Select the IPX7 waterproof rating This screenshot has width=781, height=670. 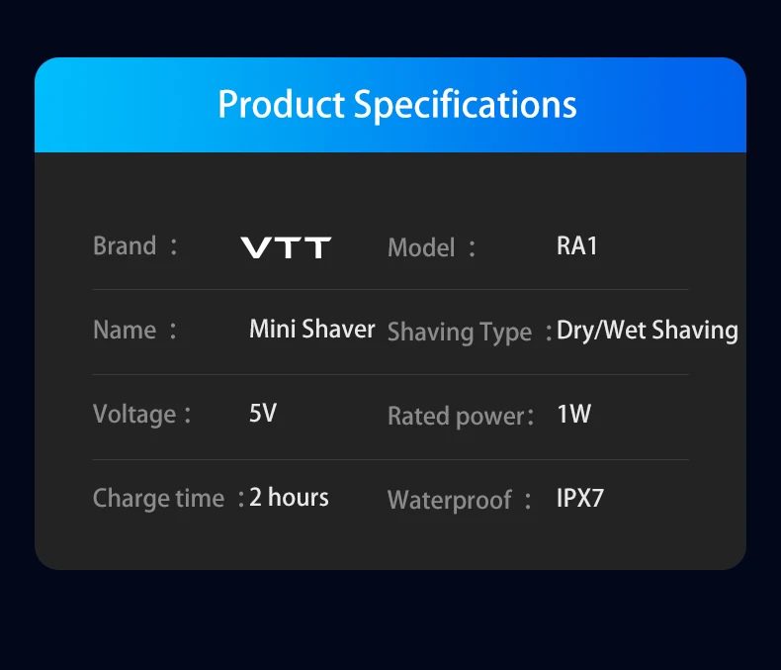pyautogui.click(x=580, y=497)
